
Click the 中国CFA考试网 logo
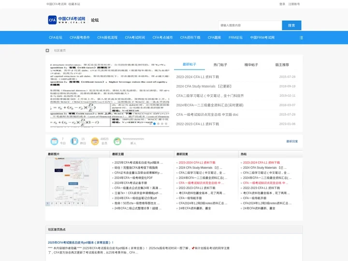pyautogui.click(x=67, y=20)
